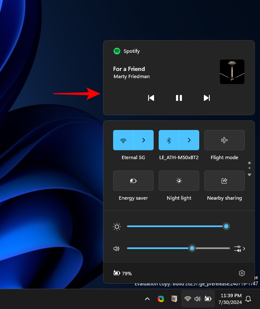Screen dimensions: 260x309
Task: Mute sound using volume speaker icon
Action: point(116,249)
